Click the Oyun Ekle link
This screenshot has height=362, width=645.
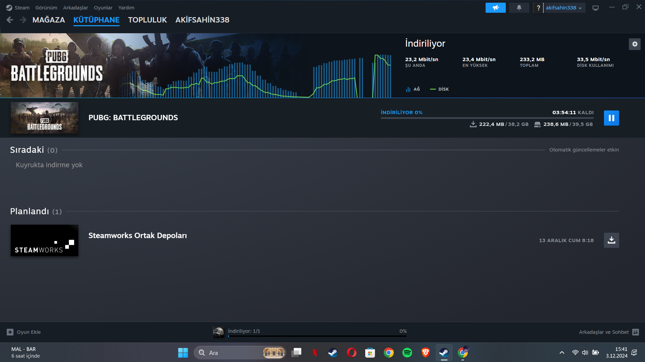coord(29,332)
